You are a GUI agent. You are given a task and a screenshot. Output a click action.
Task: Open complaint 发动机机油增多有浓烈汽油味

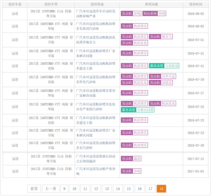[96, 26]
